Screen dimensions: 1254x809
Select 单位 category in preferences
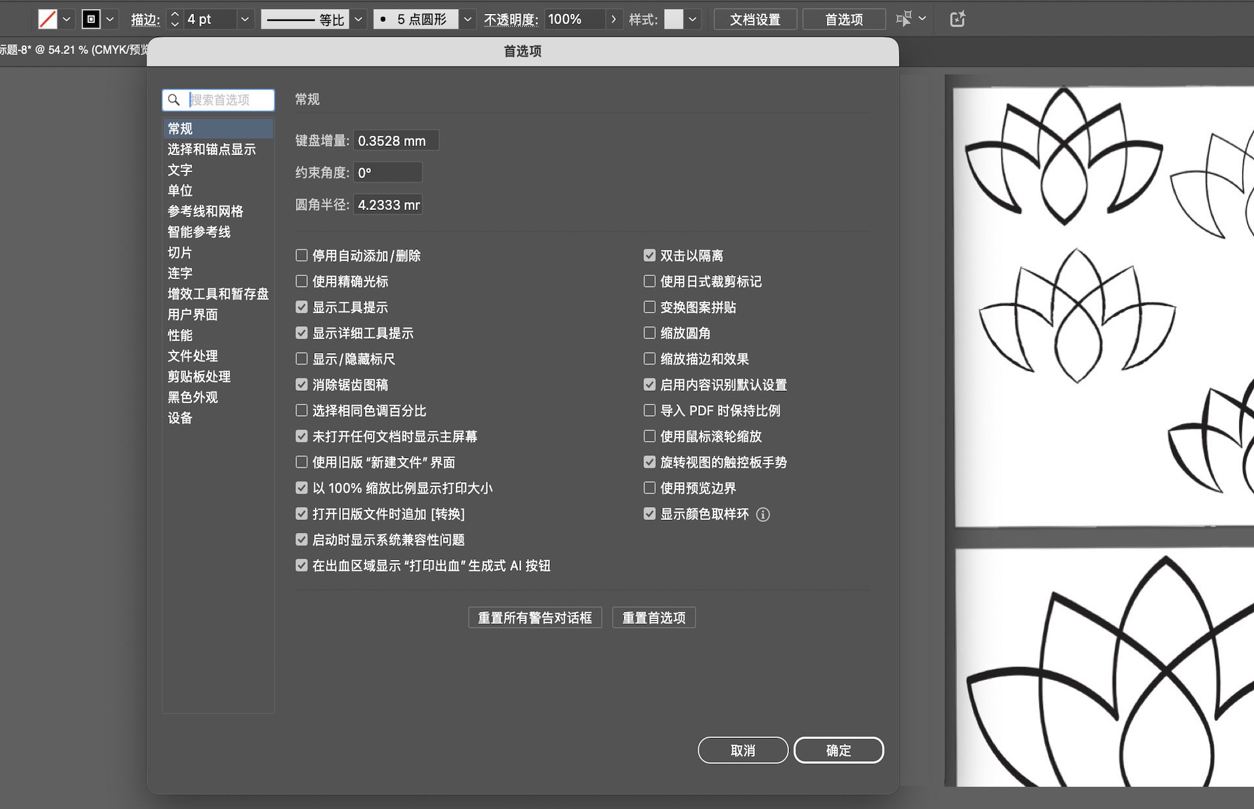180,191
